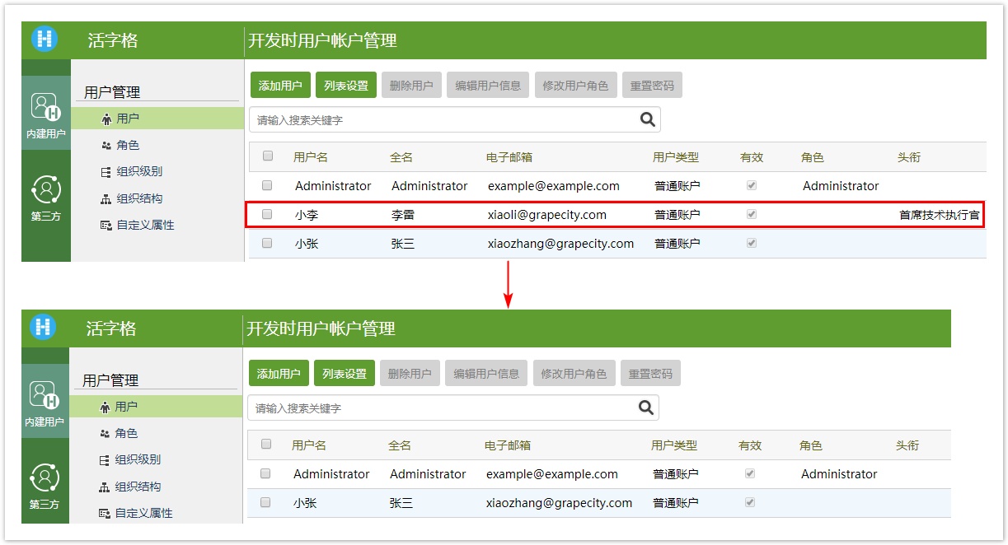Viewport: 1008px width, 545px height.
Task: Open 第三方 in the lower panel sidebar
Action: tap(45, 487)
